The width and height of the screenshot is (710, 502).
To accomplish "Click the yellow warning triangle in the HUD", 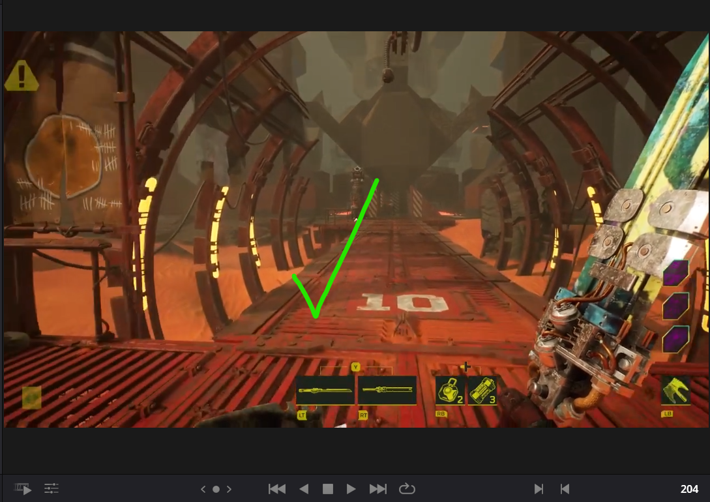I will [22, 76].
